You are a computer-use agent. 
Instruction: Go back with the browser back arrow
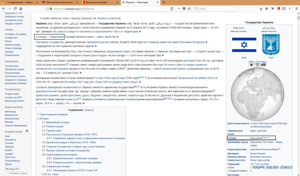(x=4, y=9)
